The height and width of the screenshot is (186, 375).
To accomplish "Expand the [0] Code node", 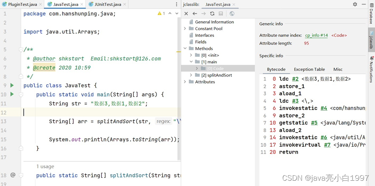I will tap(197, 68).
